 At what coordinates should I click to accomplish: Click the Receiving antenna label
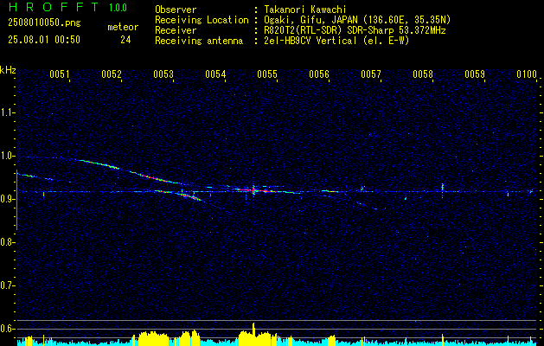pos(199,41)
